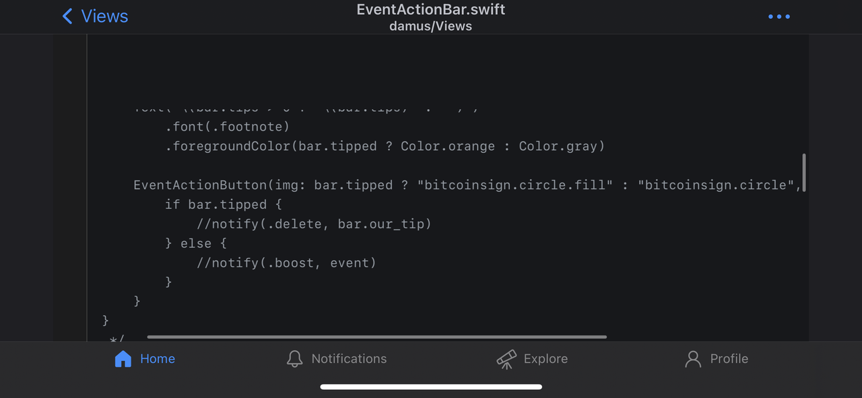Go back to the Views folder label
This screenshot has height=398, width=862.
coord(104,16)
